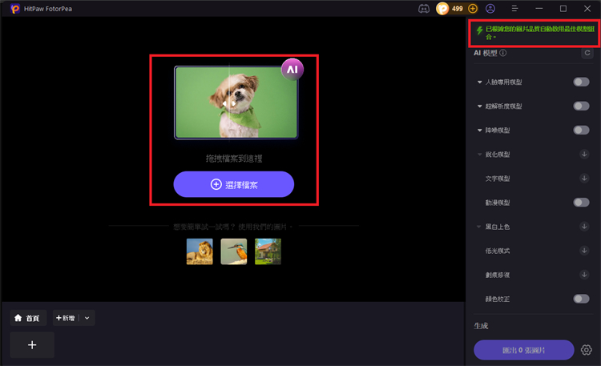
Task: Click the plus circle icon in 選擇檔案
Action: [x=216, y=184]
